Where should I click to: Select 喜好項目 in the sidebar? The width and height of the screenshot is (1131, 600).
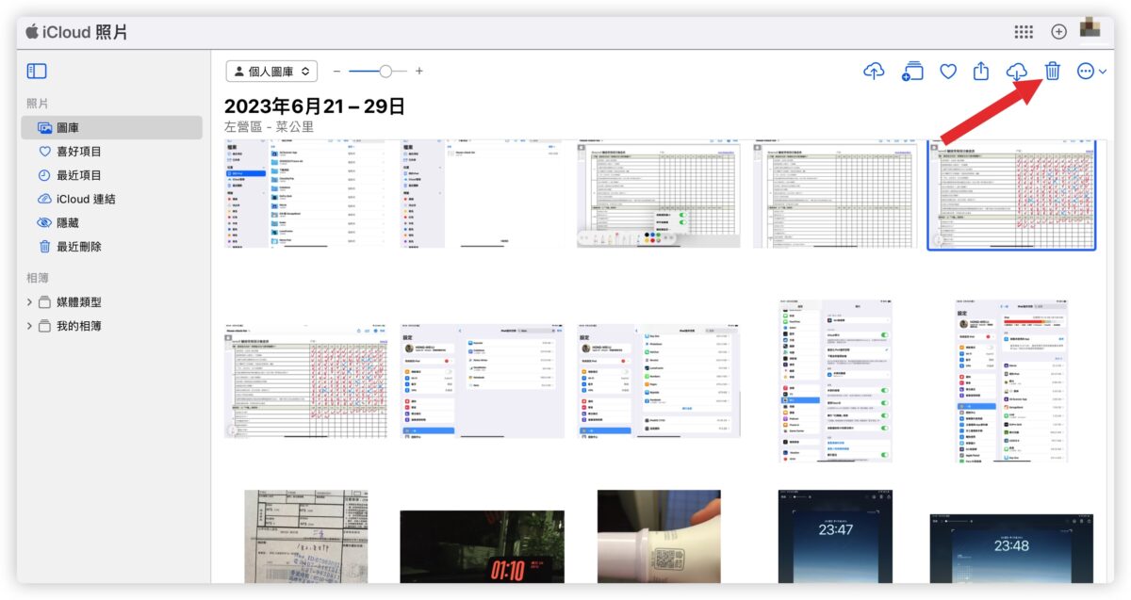click(78, 152)
